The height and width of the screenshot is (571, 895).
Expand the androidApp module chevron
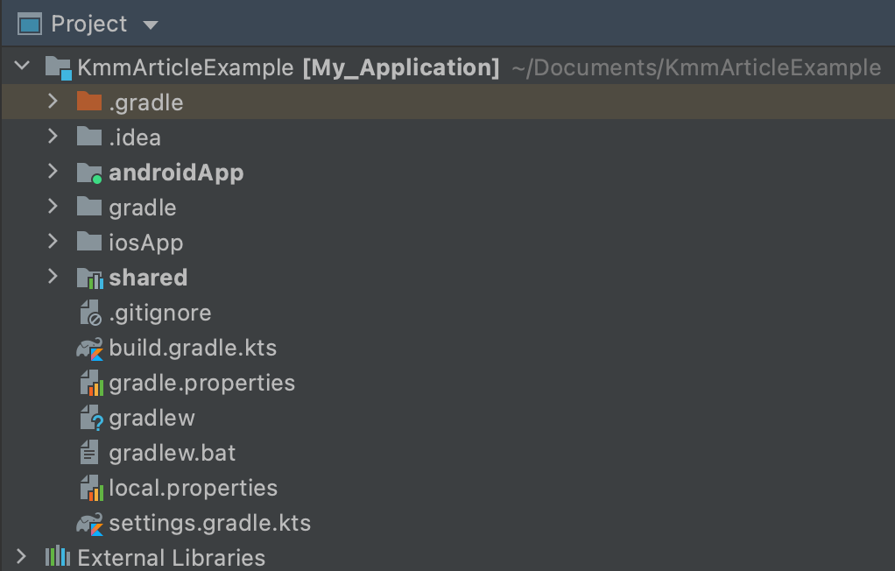(x=53, y=172)
